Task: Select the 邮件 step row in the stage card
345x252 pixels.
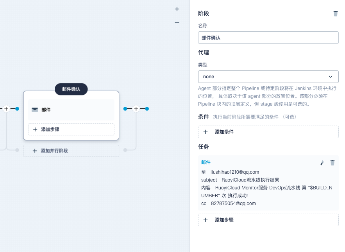Action: [x=71, y=110]
